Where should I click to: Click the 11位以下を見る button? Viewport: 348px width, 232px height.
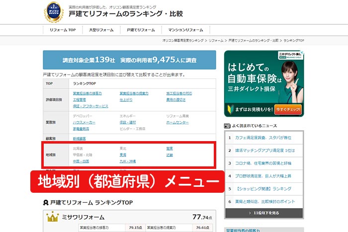(264, 213)
